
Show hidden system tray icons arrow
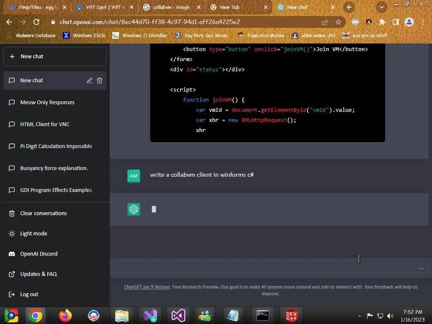pos(359,316)
